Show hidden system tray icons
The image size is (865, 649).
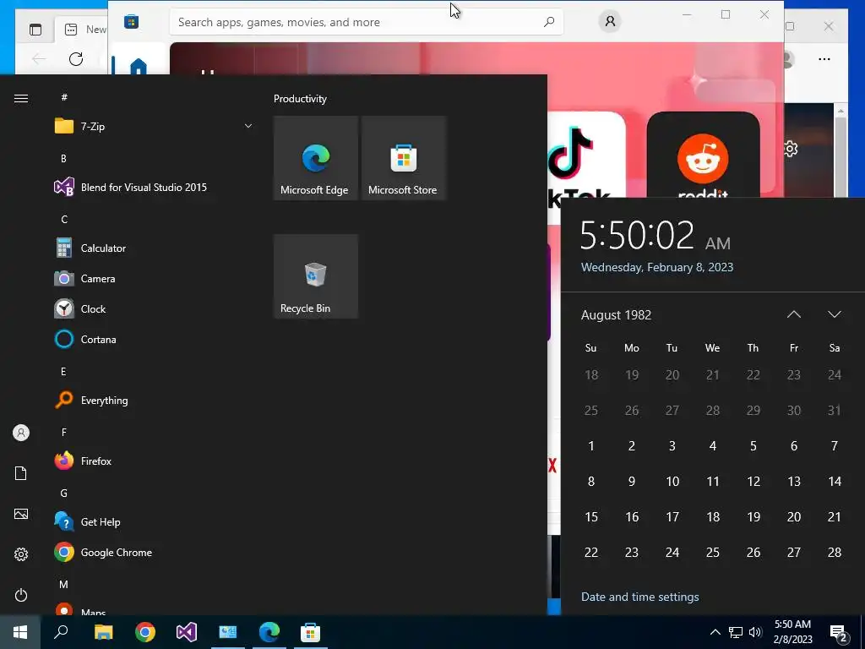point(715,632)
